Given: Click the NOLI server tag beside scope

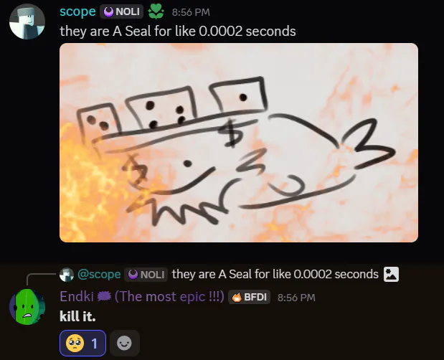Looking at the screenshot, I should point(121,11).
